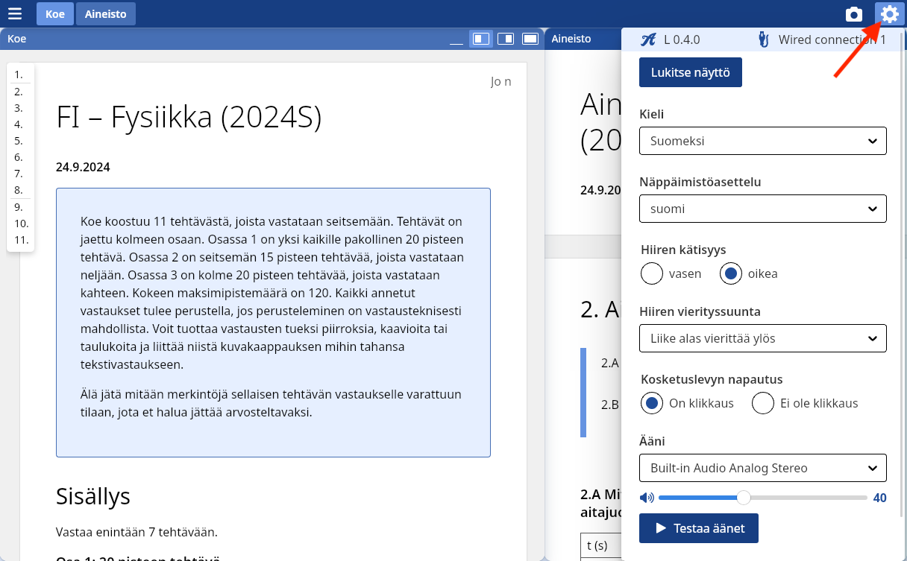Close settings via the gear icon
Image resolution: width=907 pixels, height=561 pixels.
click(889, 14)
